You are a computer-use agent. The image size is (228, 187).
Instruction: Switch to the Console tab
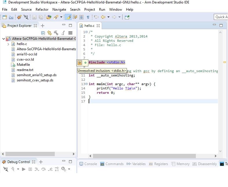[x=88, y=164]
